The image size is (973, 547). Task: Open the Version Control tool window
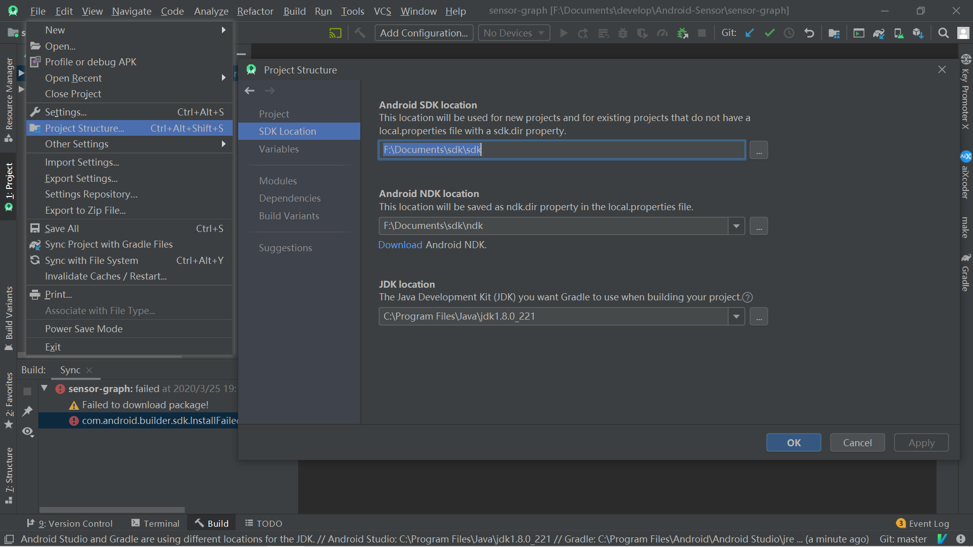click(x=70, y=523)
